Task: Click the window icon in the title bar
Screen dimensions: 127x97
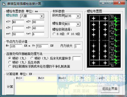Action: tap(4, 4)
